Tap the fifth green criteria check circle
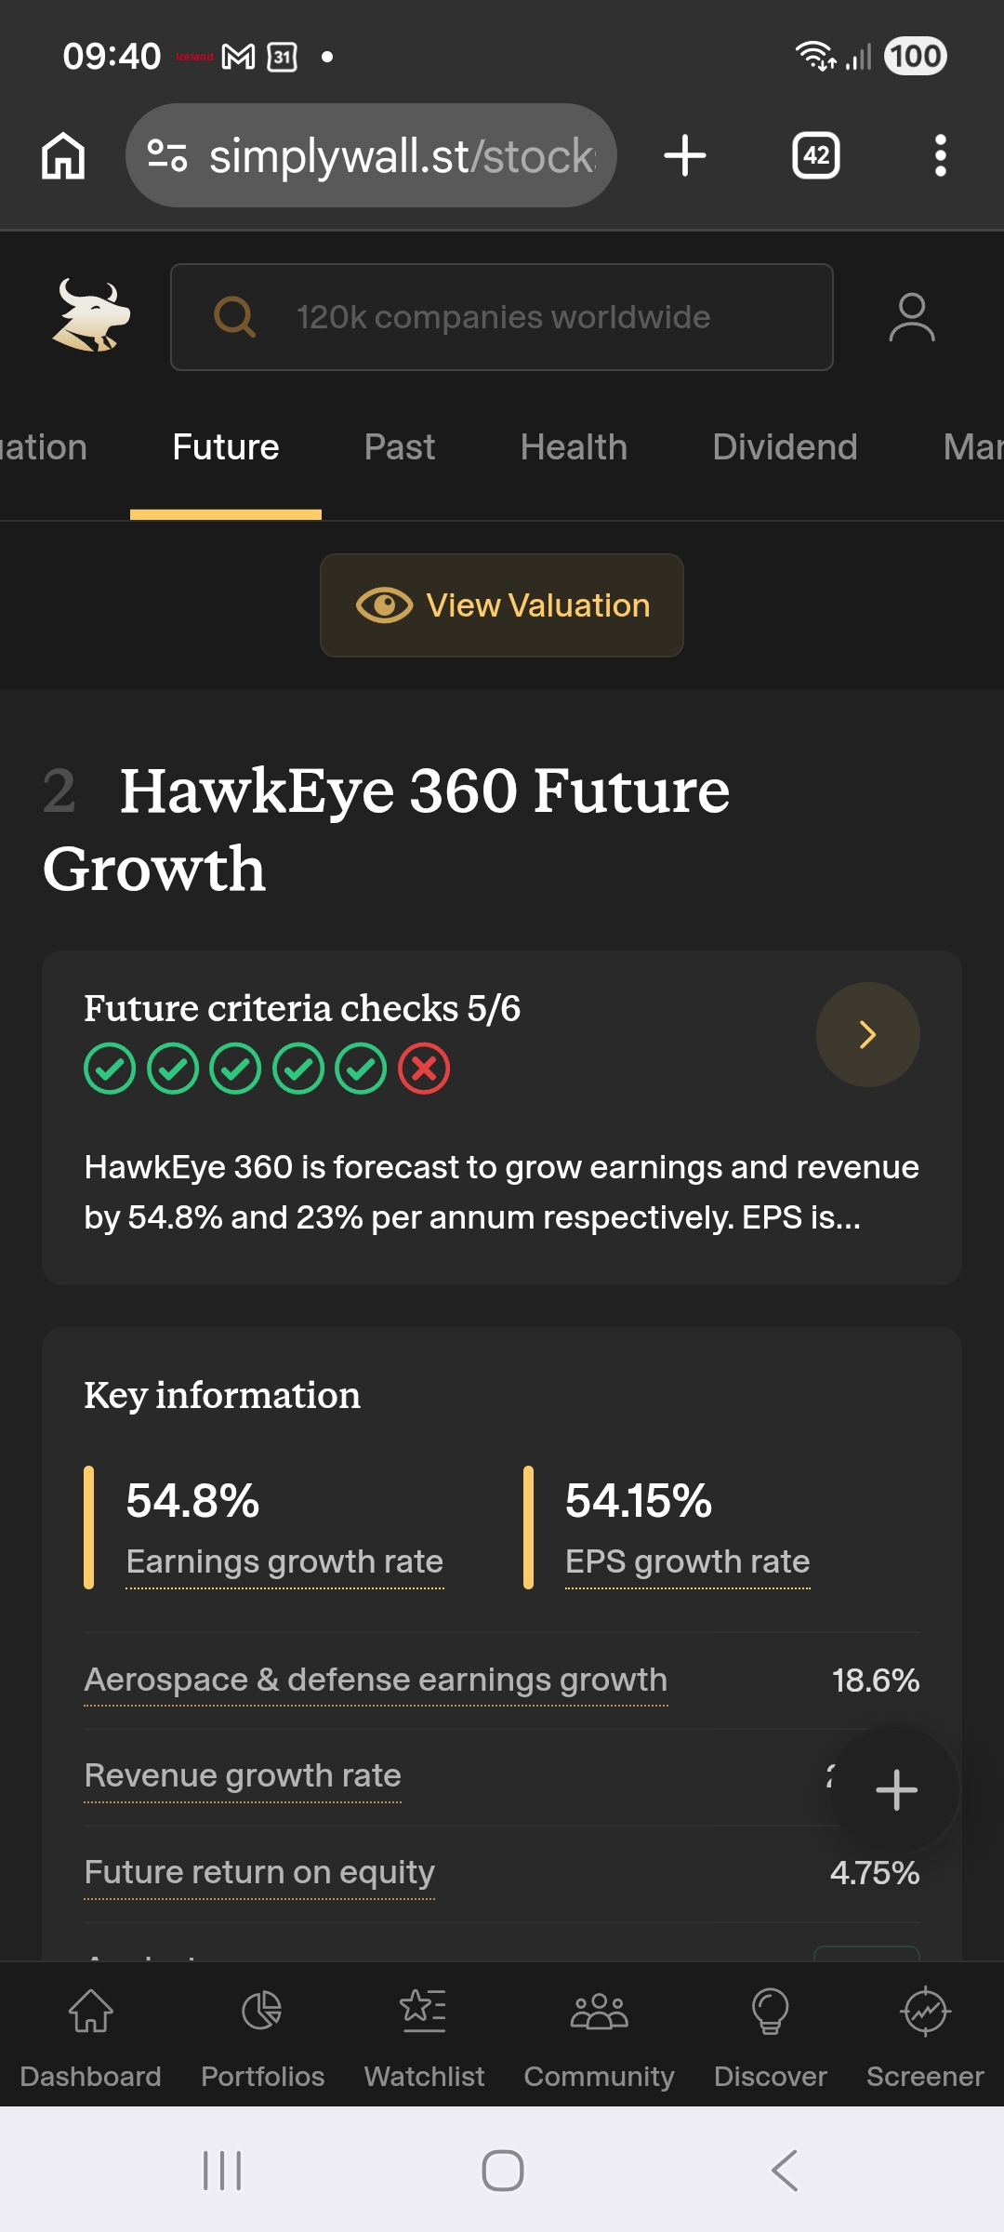 (361, 1069)
